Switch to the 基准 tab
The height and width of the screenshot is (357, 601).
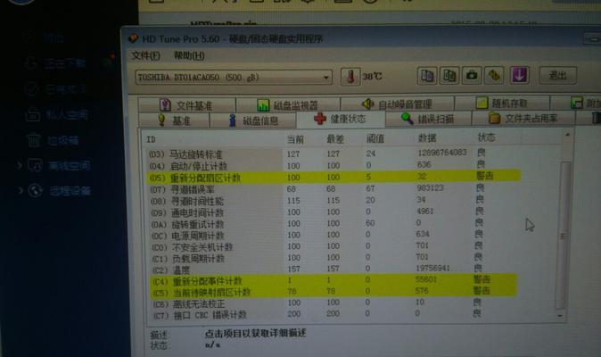tap(174, 120)
